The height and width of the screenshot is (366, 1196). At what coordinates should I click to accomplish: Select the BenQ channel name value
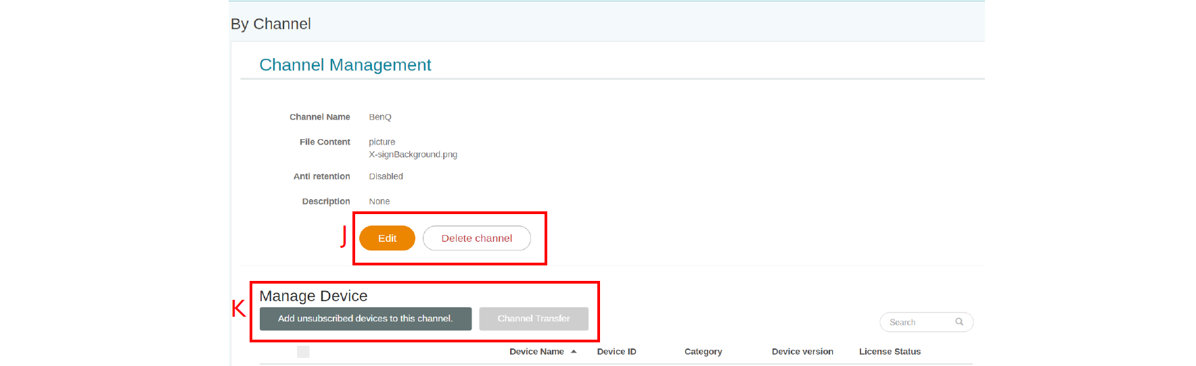click(380, 117)
